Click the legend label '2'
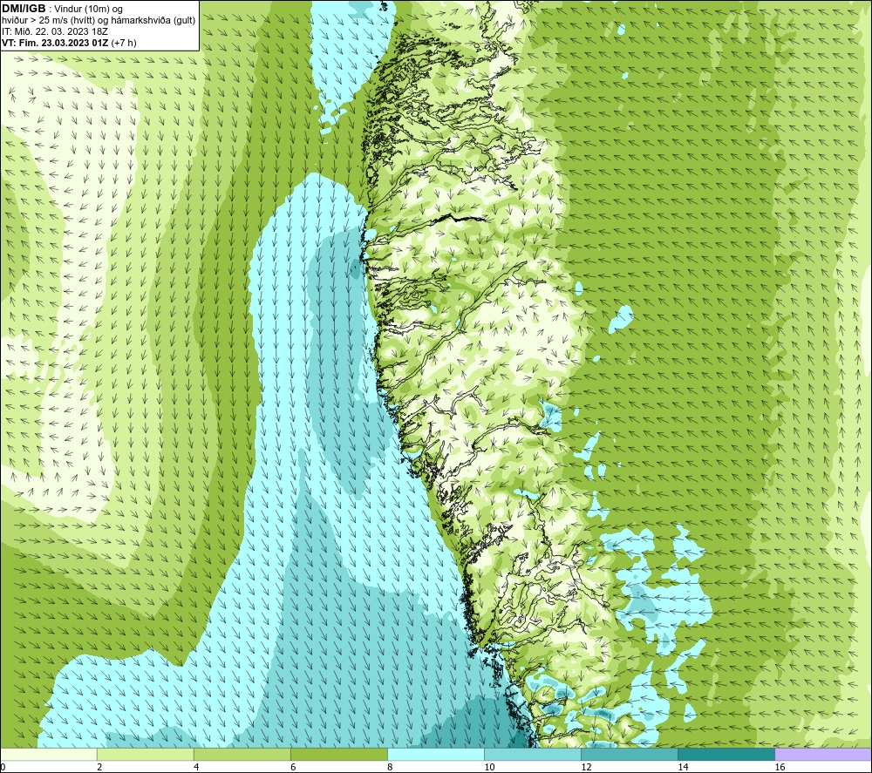 pyautogui.click(x=99, y=768)
